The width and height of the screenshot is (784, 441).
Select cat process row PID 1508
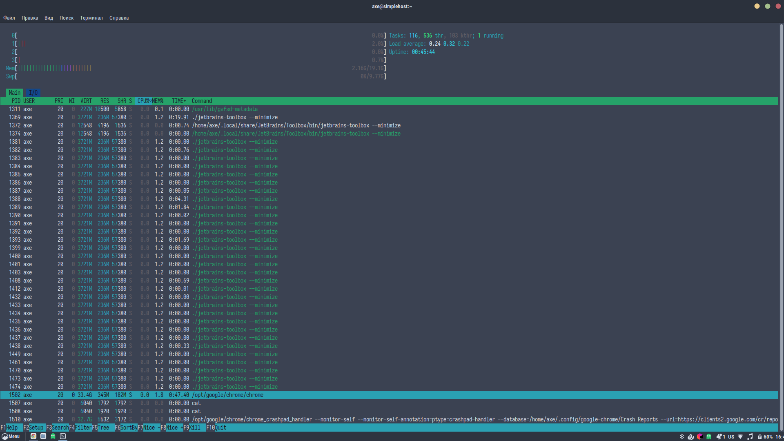pos(389,411)
